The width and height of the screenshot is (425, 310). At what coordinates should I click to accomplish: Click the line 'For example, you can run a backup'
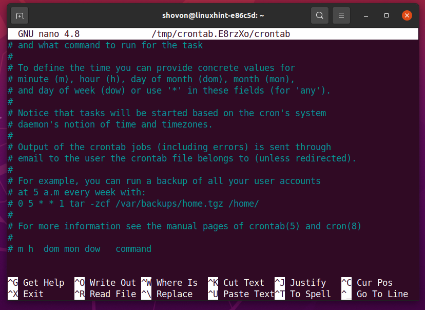(x=164, y=181)
